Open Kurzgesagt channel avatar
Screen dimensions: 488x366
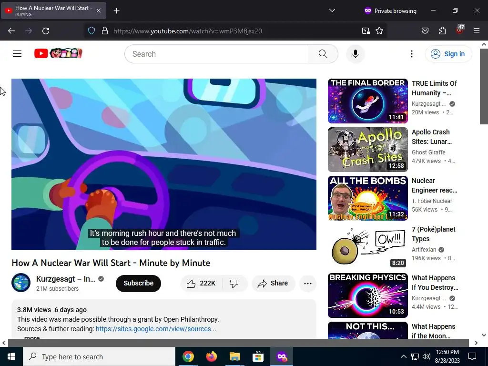[x=21, y=283]
